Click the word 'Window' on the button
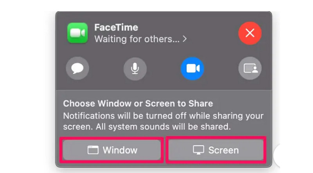The image size is (313, 173). 120,150
